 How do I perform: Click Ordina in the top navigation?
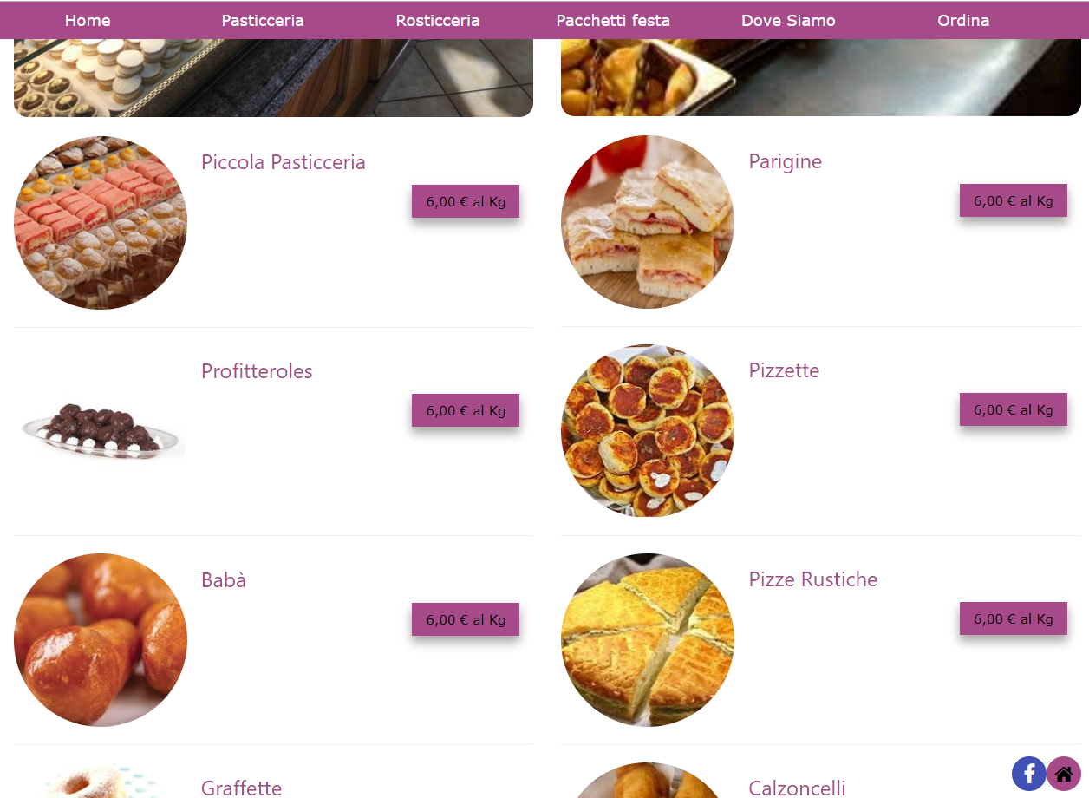(963, 20)
